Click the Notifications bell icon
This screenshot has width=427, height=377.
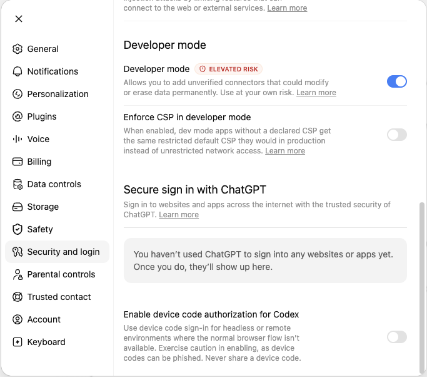(x=18, y=71)
